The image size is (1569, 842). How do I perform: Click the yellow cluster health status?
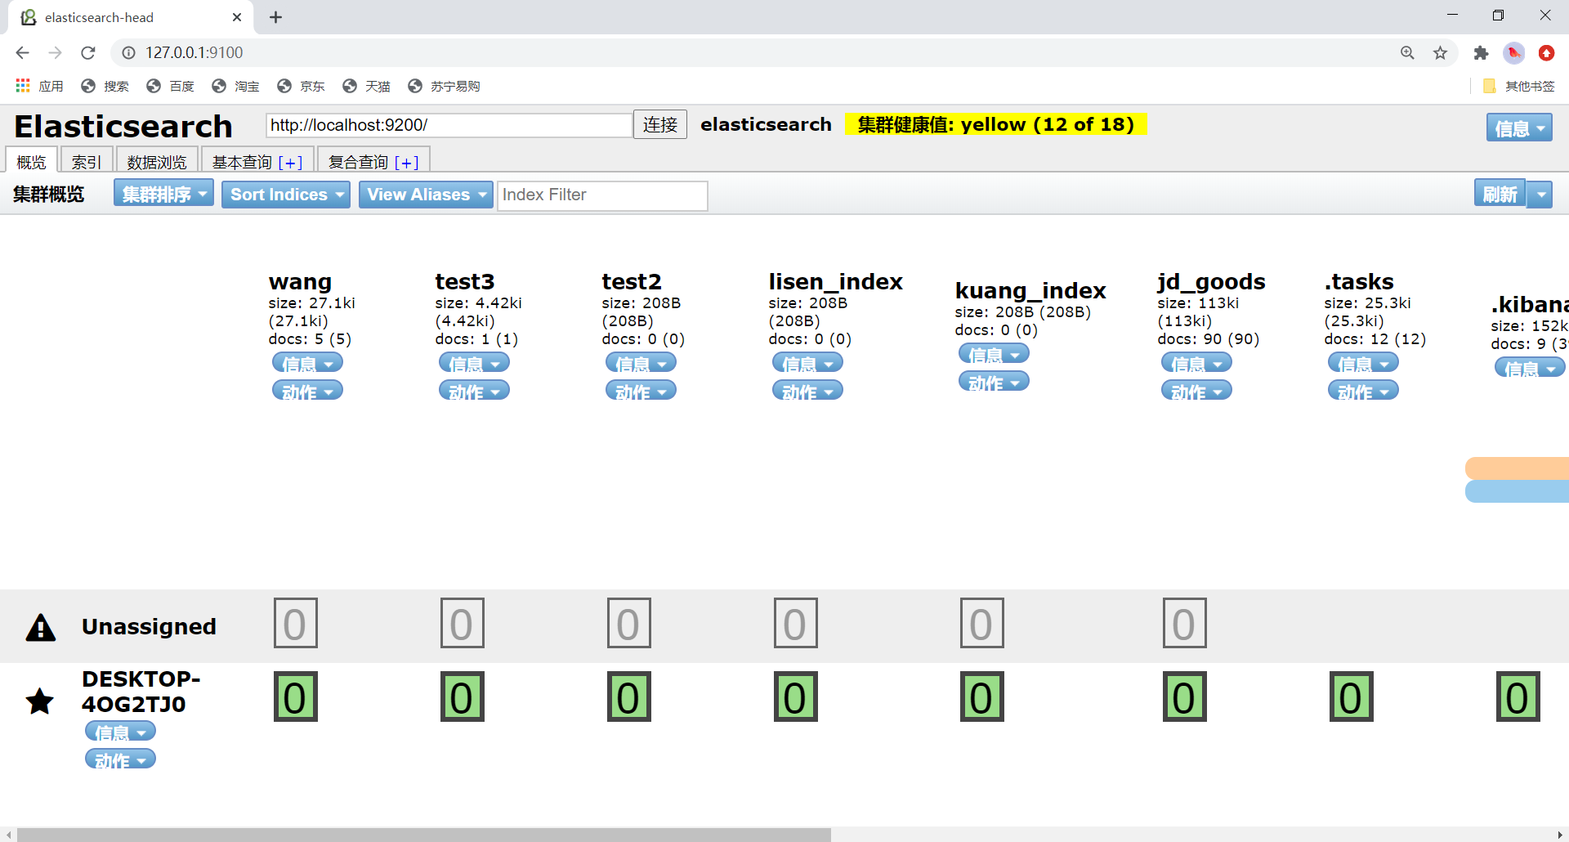[995, 124]
